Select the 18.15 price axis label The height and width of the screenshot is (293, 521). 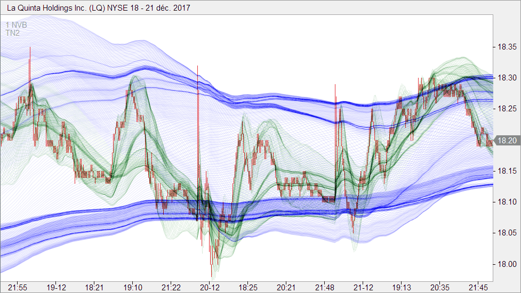[507, 171]
